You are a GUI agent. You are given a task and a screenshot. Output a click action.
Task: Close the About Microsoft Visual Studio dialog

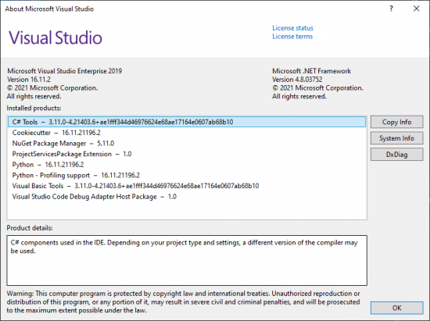[416, 9]
